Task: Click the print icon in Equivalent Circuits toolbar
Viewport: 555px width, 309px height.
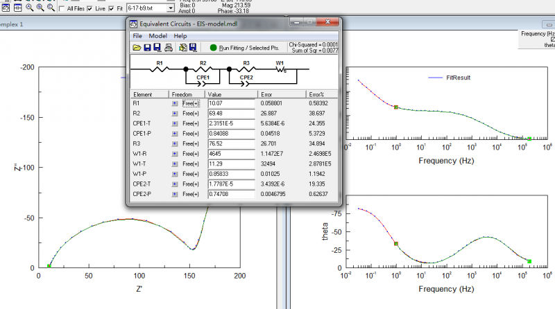Action: [169, 48]
